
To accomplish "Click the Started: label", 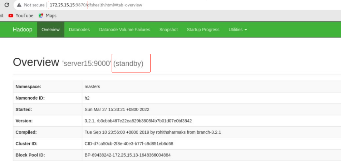I will [x=24, y=110].
